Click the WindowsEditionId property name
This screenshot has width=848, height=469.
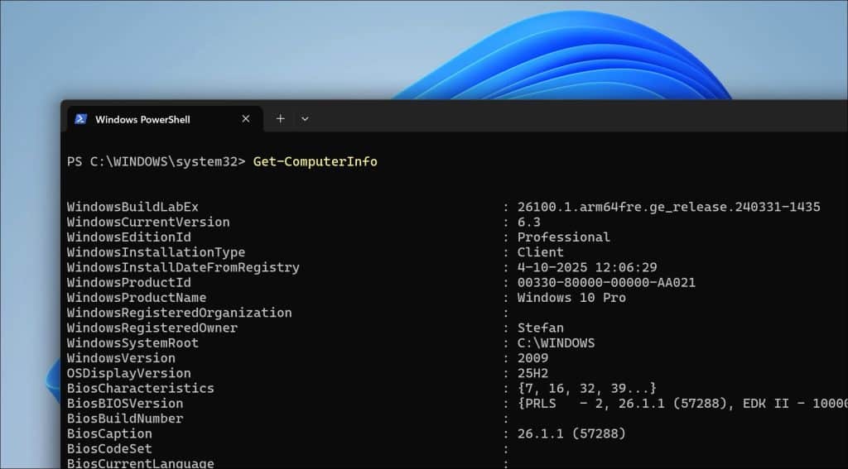click(x=128, y=237)
